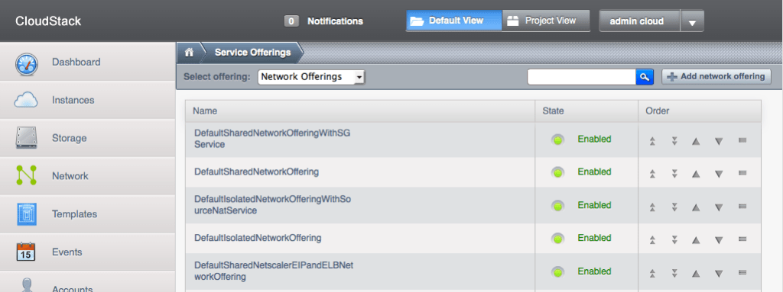The width and height of the screenshot is (783, 292).
Task: Switch to Default View
Action: 453,21
